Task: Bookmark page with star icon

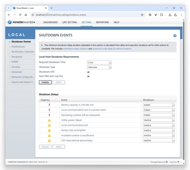Action: coord(142,15)
